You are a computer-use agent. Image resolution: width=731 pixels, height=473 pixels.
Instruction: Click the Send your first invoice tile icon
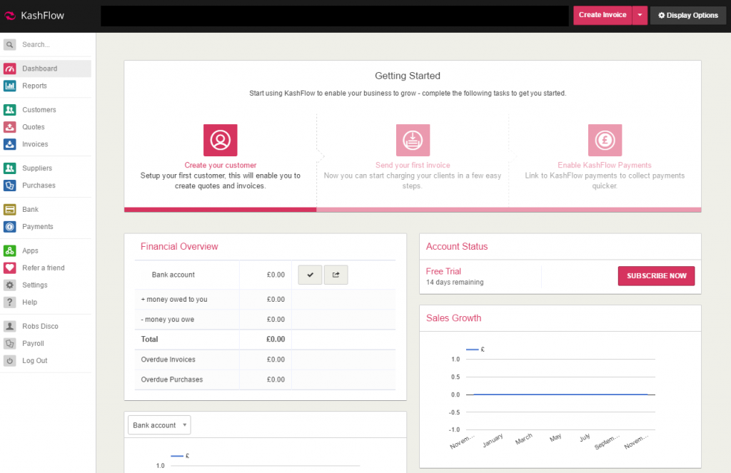(x=413, y=140)
